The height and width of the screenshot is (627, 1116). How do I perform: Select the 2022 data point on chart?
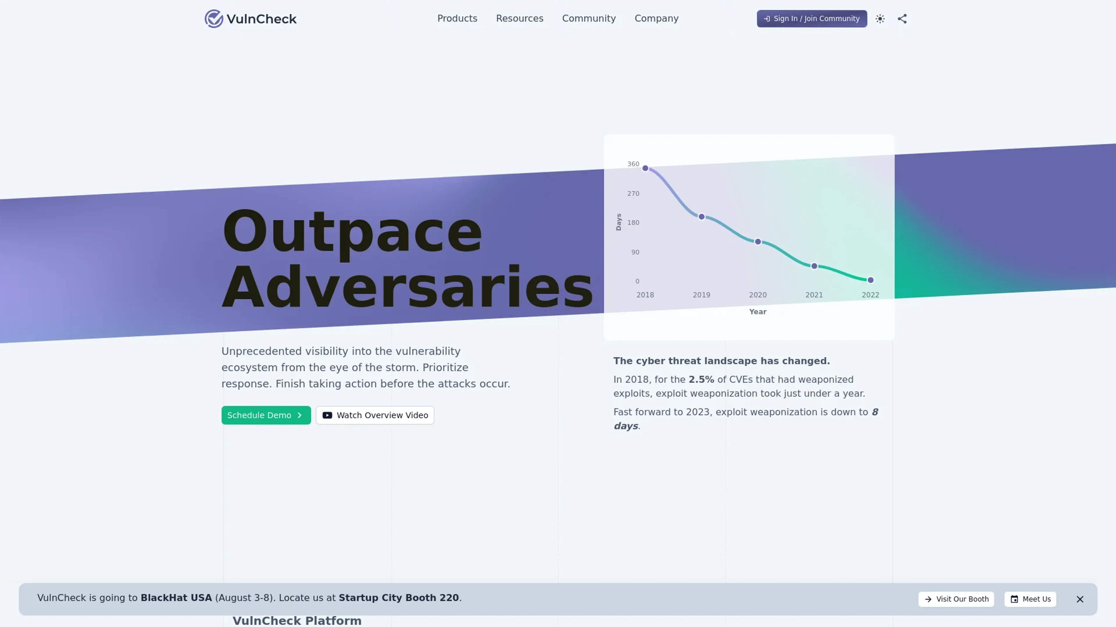pos(870,280)
